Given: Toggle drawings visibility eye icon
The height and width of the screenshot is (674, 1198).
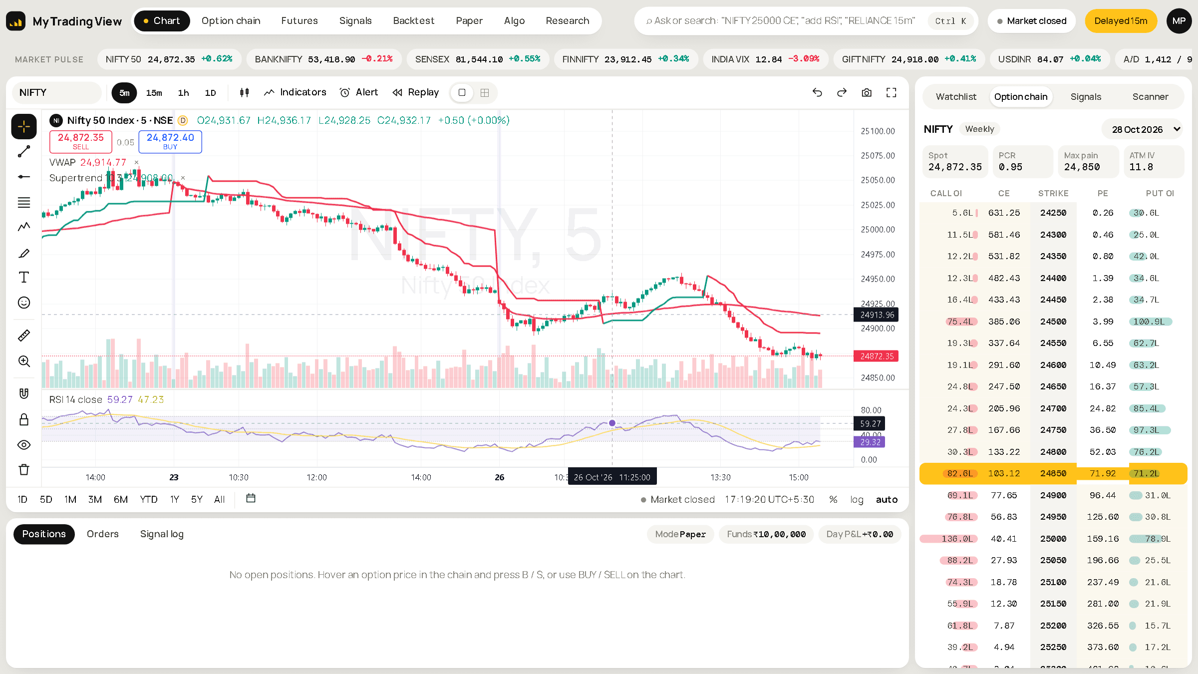Looking at the screenshot, I should [24, 444].
